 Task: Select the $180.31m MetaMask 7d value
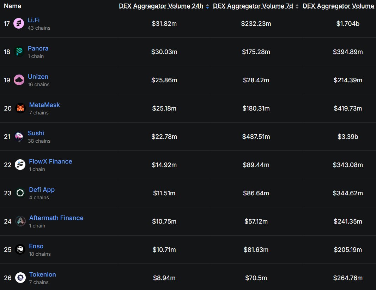point(256,108)
